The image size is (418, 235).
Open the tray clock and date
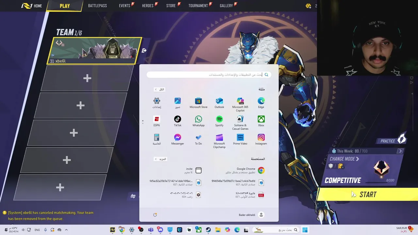click(x=14, y=230)
